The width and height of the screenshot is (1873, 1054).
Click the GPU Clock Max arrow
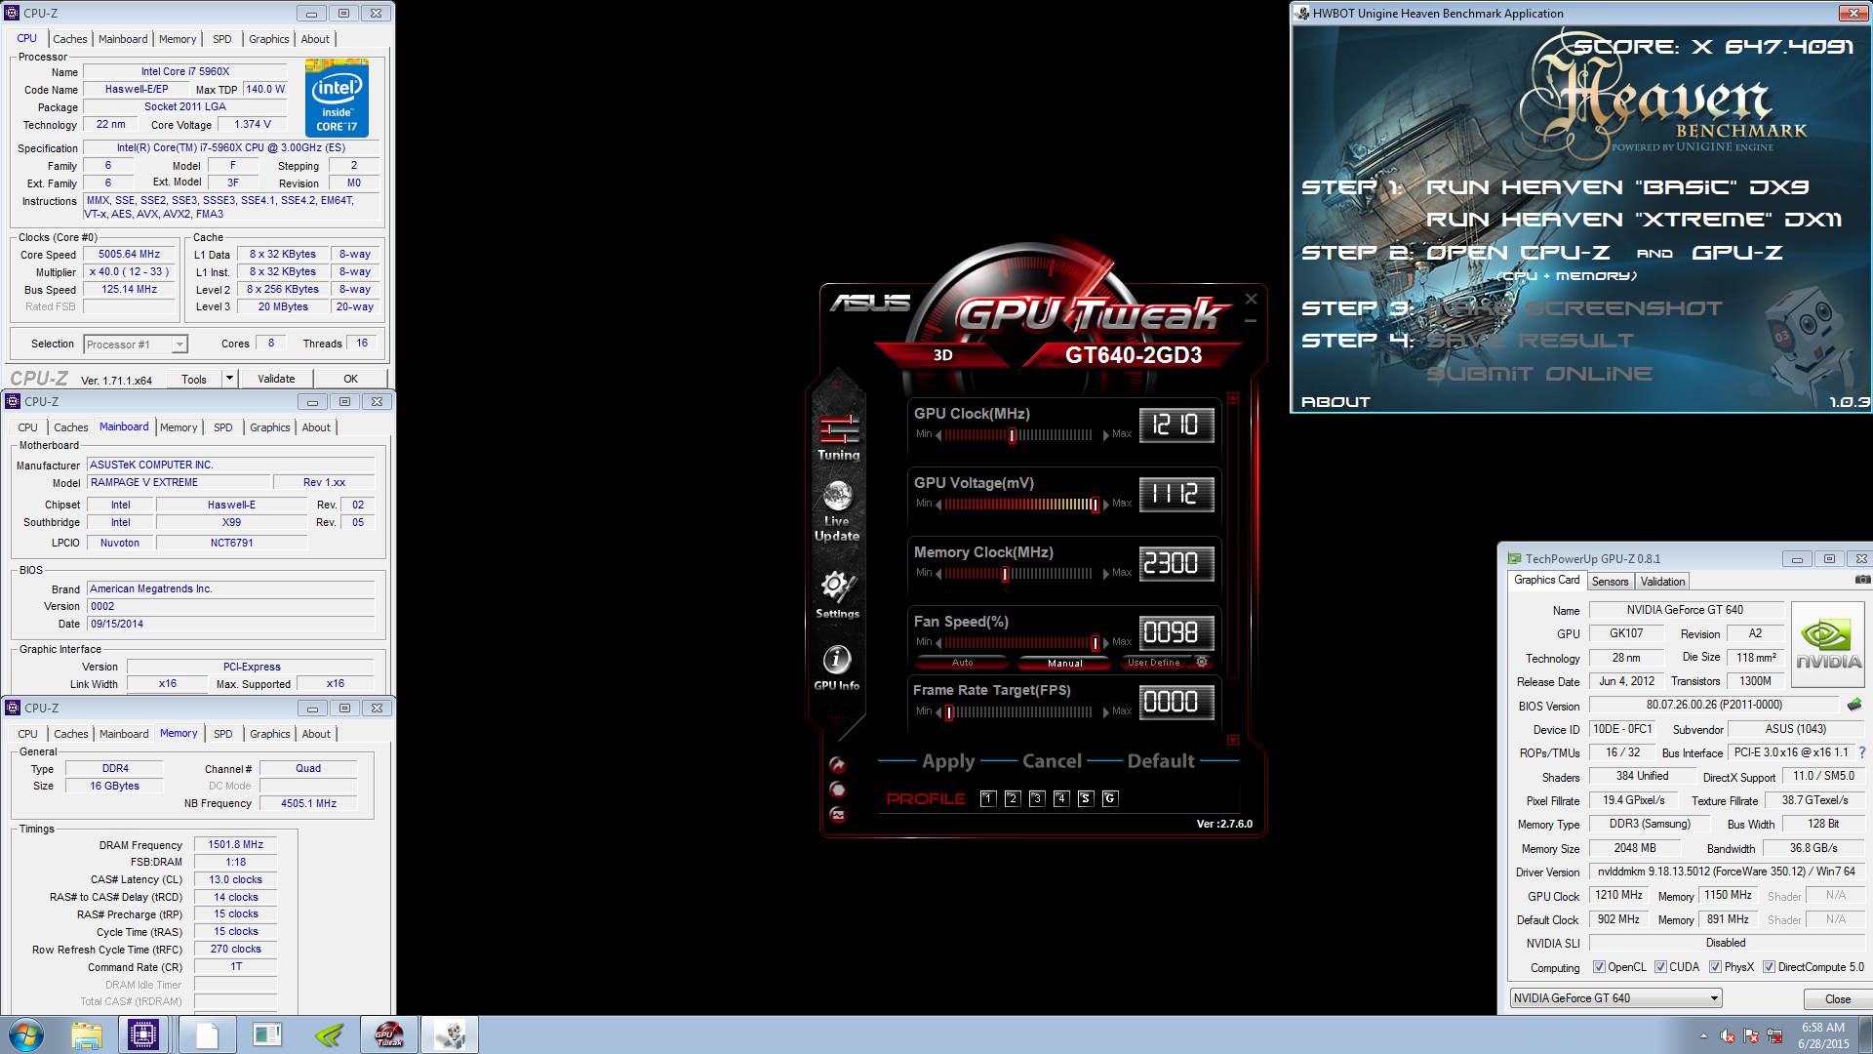pos(1105,434)
